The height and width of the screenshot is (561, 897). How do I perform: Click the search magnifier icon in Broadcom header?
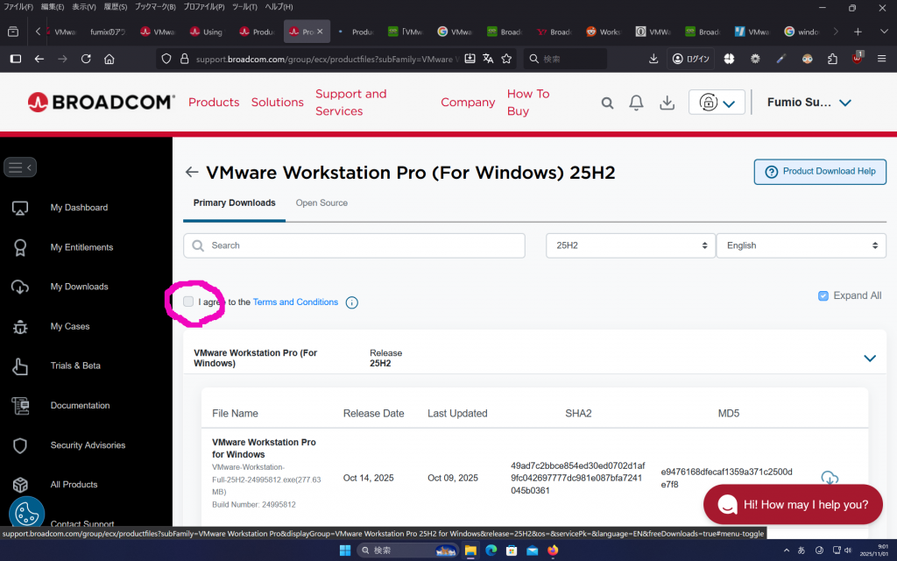point(607,103)
